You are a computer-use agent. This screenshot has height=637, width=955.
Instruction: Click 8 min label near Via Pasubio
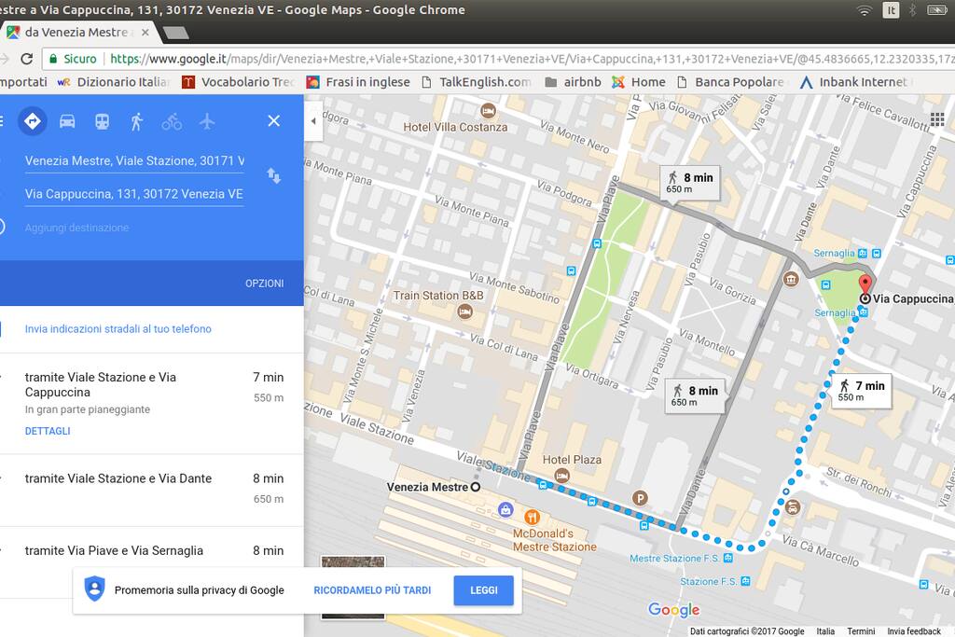695,395
